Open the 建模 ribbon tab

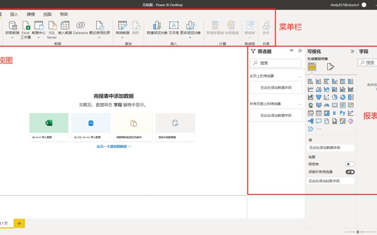click(x=31, y=15)
